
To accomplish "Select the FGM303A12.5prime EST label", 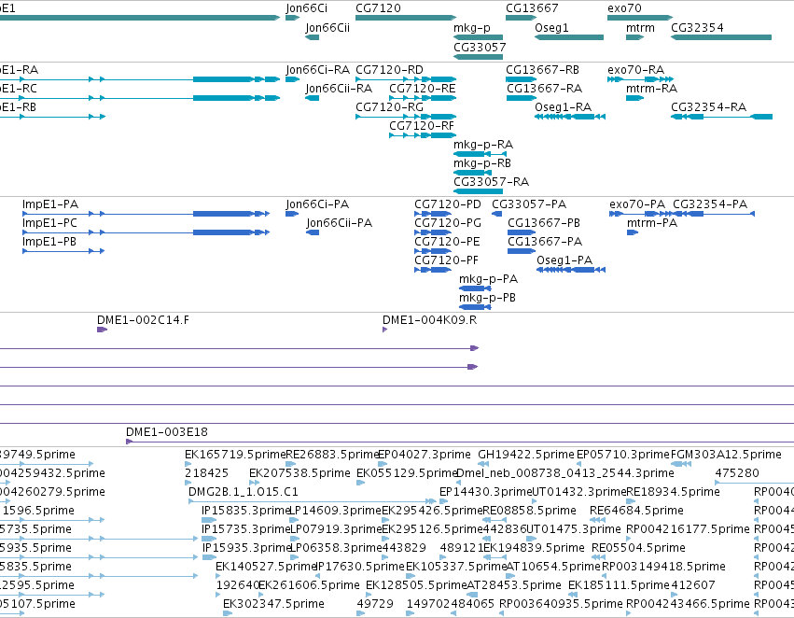I will point(726,455).
